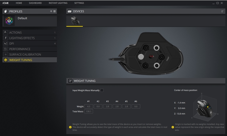Click the iCUE logo

5,3
